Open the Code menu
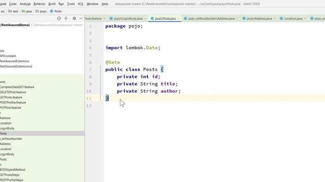325x182 pixels. point(13,4)
